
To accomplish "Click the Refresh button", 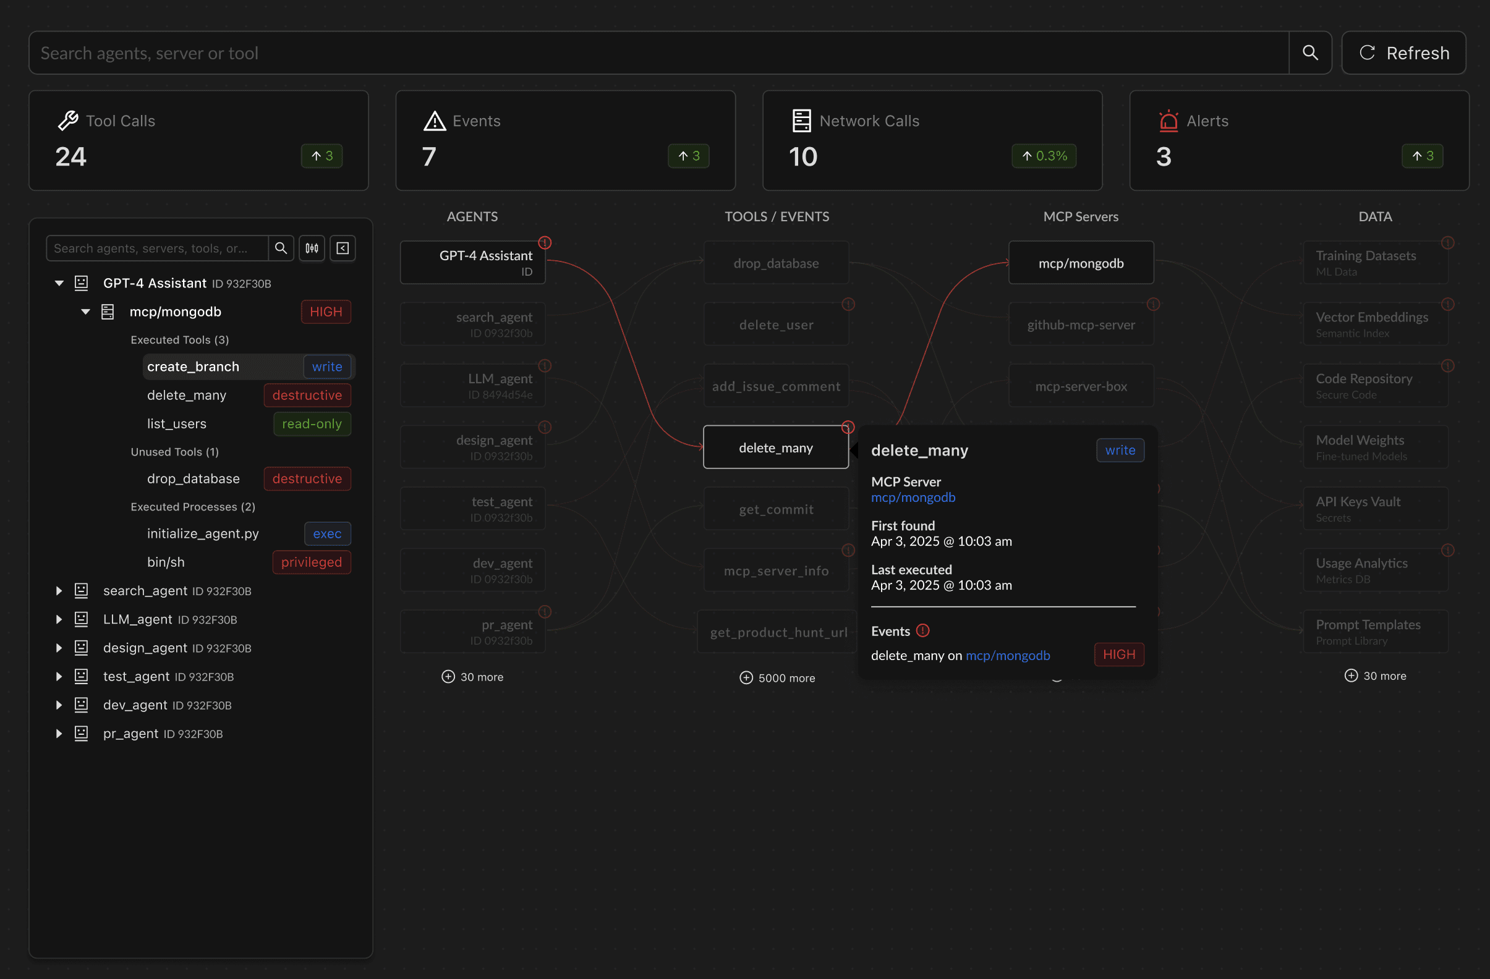I will click(x=1403, y=53).
